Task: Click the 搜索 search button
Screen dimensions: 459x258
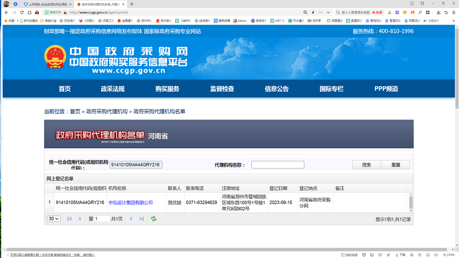Action: click(366, 164)
